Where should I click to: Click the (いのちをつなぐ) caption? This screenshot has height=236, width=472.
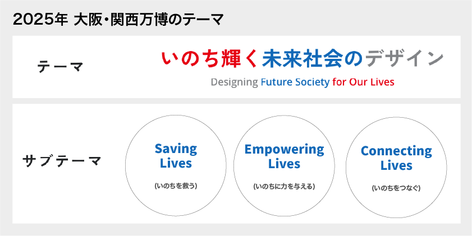pyautogui.click(x=396, y=188)
